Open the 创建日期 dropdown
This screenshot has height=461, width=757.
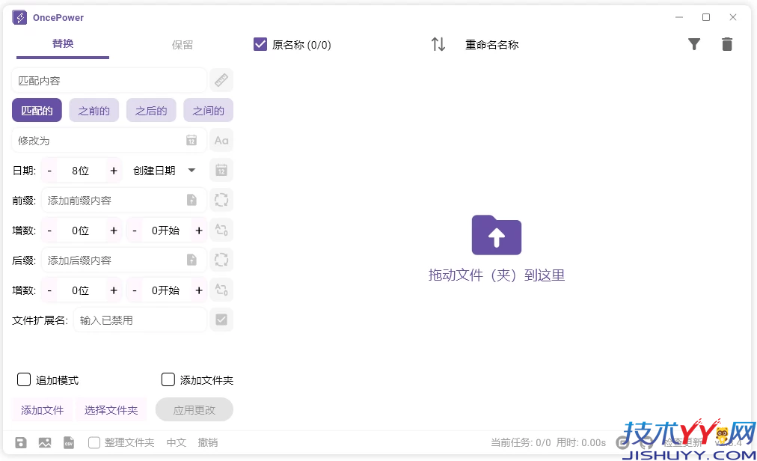tap(163, 170)
